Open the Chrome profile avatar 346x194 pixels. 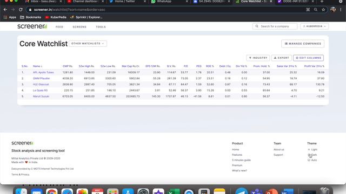333,10
